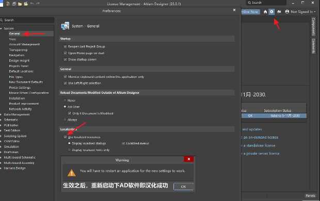This screenshot has width=320, height=201.
Task: Open the Components side panel tab
Action: click(313, 27)
